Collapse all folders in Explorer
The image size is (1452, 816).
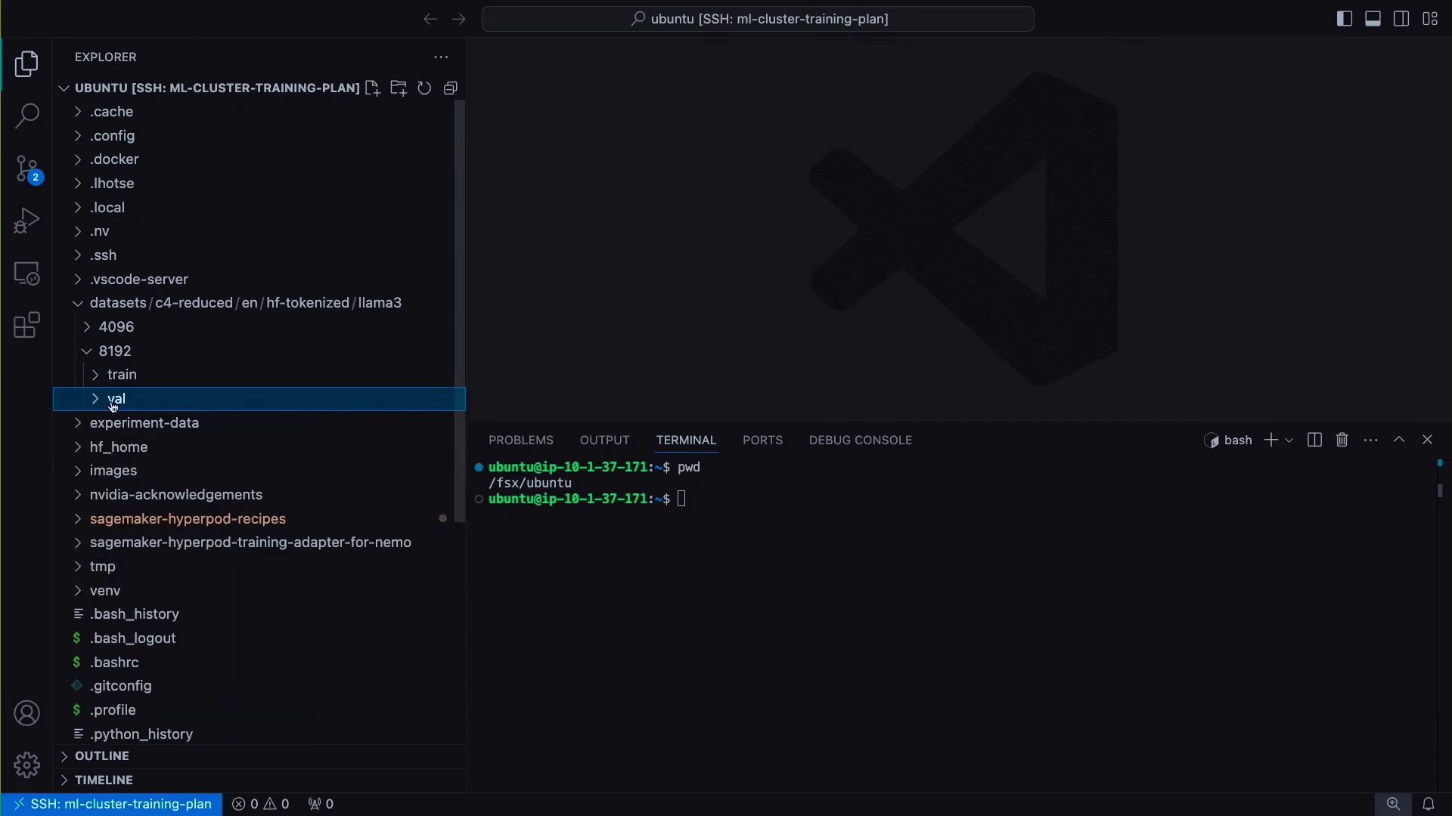tap(451, 88)
